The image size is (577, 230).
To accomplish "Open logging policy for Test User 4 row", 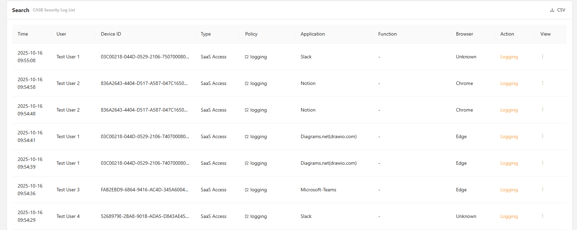I will coord(256,217).
